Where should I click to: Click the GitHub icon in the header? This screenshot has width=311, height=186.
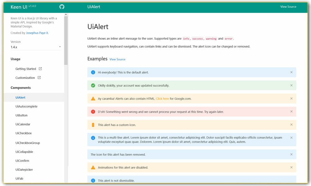point(62,6)
